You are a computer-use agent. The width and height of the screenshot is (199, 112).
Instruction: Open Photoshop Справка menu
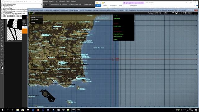click(73, 2)
